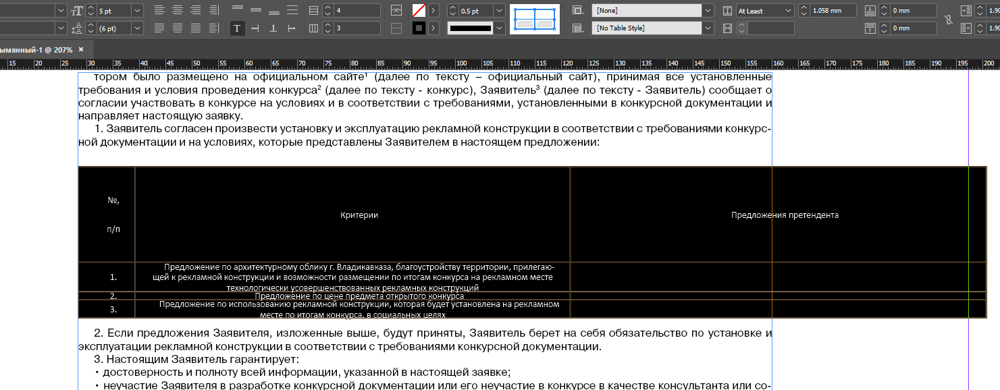
Task: Click the border proxy preview box
Action: click(535, 20)
